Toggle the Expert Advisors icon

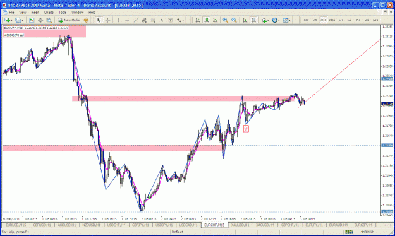tap(86, 20)
